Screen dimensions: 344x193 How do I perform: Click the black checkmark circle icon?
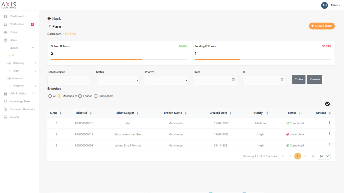point(327,104)
